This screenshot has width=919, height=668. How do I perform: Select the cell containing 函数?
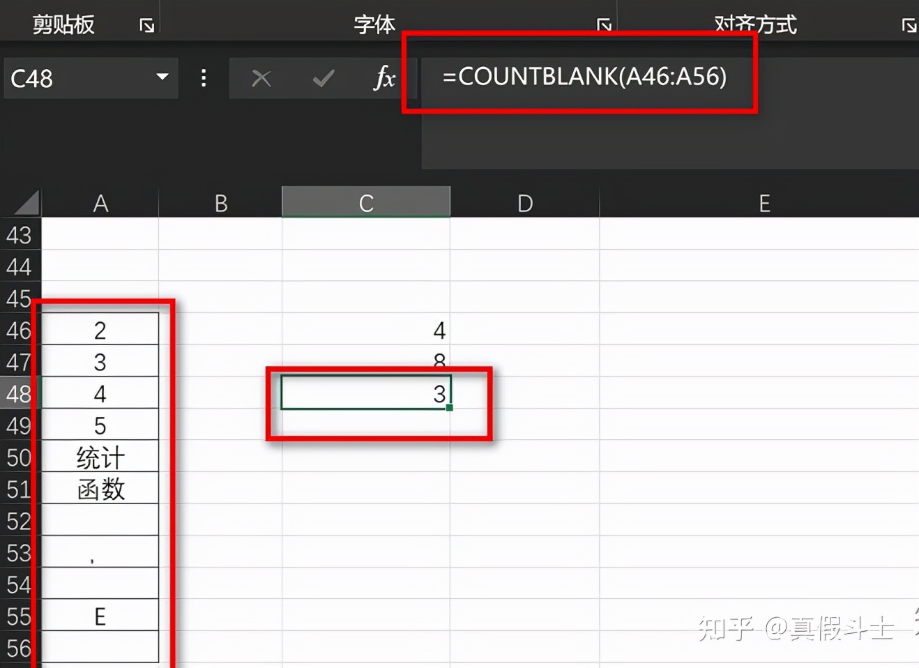point(100,489)
